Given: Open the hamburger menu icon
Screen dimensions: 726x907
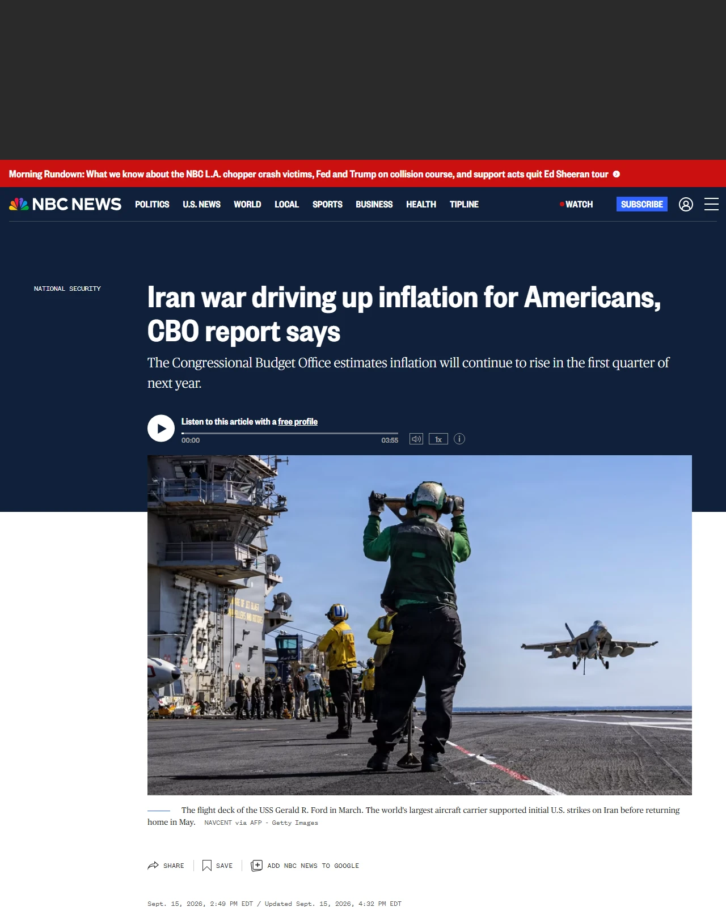Looking at the screenshot, I should (711, 204).
